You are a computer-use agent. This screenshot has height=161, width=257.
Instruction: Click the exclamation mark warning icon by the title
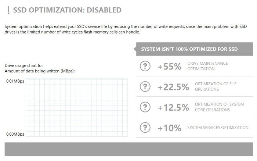coord(8,10)
